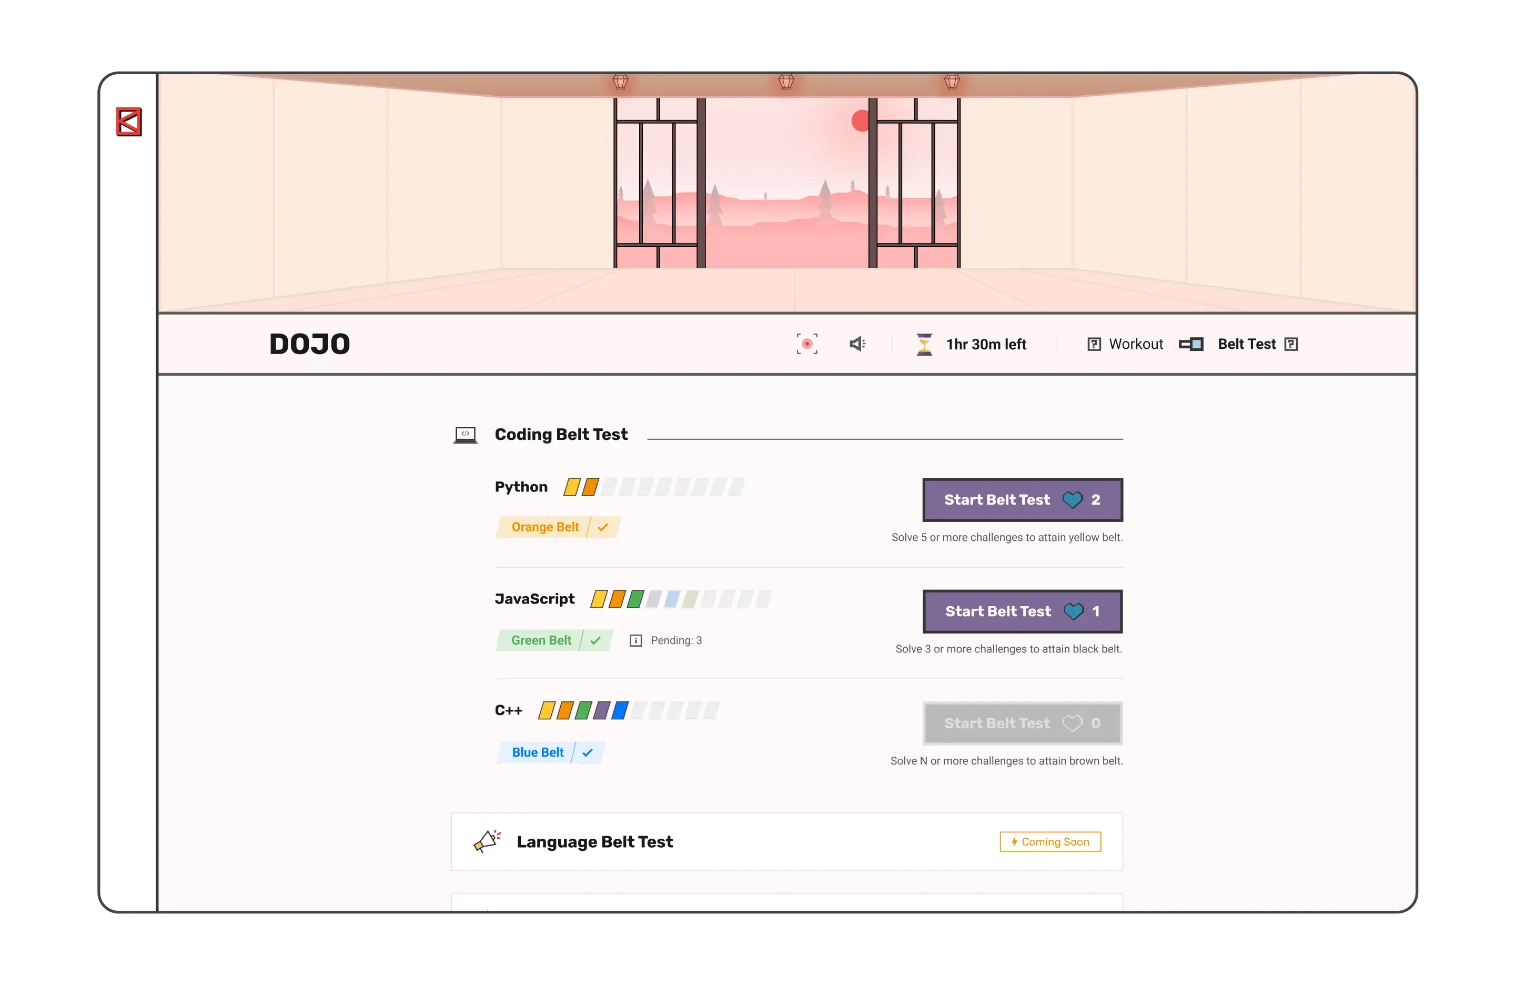Click the red logo in the sidebar
Viewport: 1515px width, 985px height.
point(128,122)
